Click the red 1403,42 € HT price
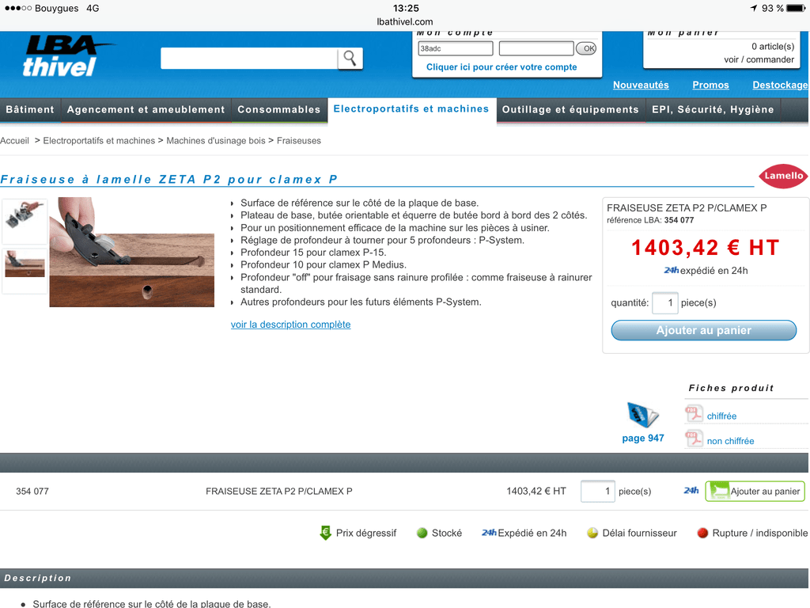810x608 pixels. (705, 248)
